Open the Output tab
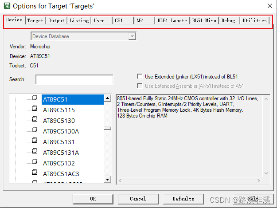This screenshot has width=277, height=208. (57, 20)
